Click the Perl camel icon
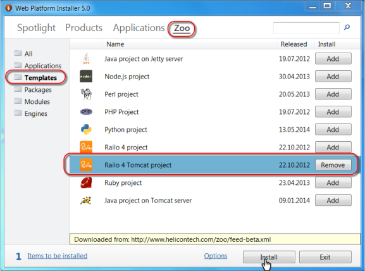The image size is (365, 271). (x=86, y=94)
